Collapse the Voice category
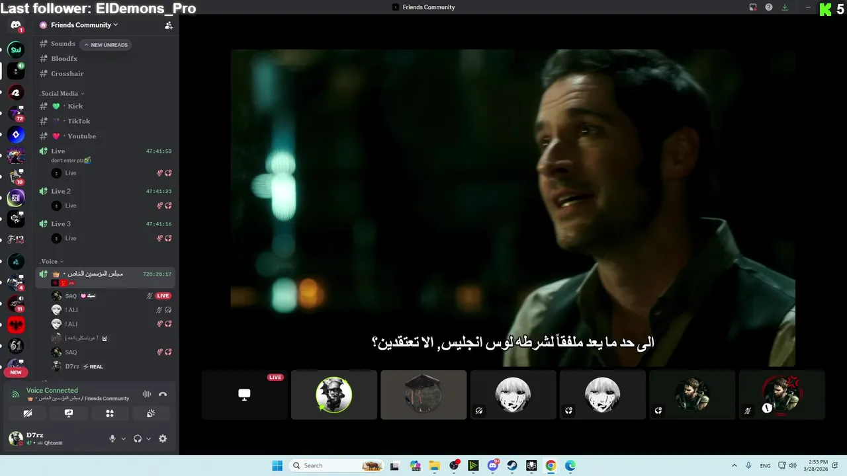 click(x=52, y=261)
